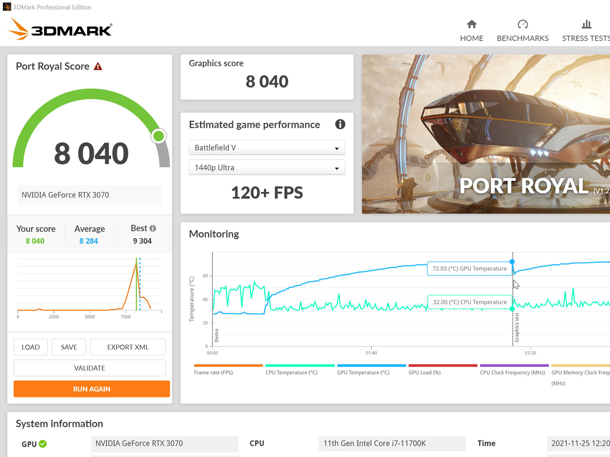
Task: Click the 3DMark app icon in title bar
Action: point(7,7)
